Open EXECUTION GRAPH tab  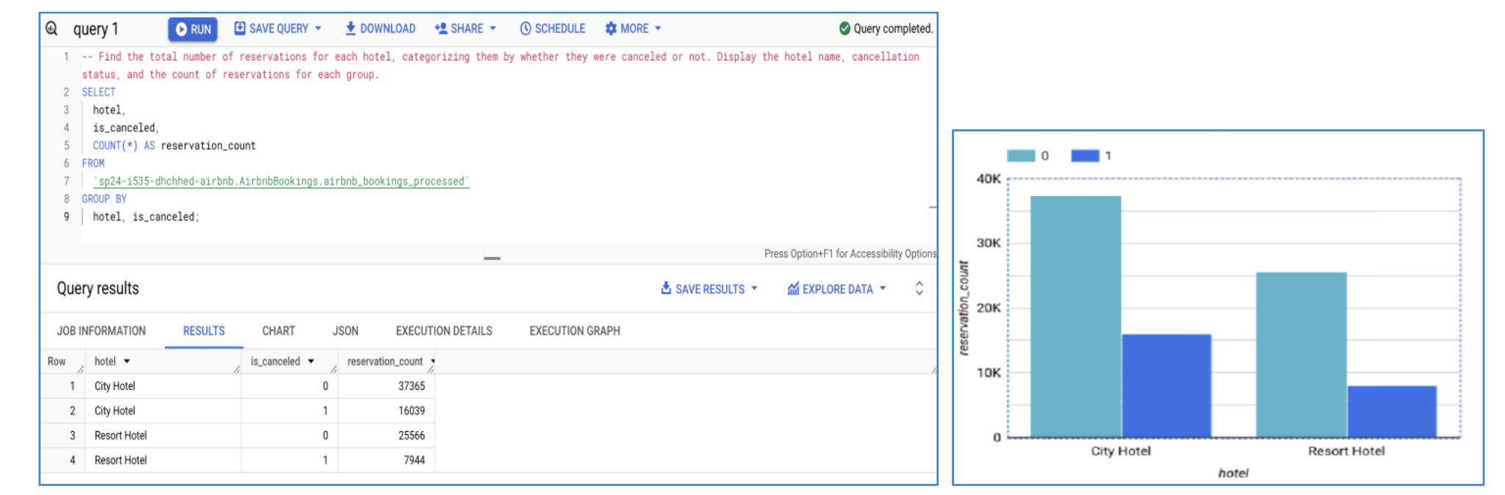(575, 331)
